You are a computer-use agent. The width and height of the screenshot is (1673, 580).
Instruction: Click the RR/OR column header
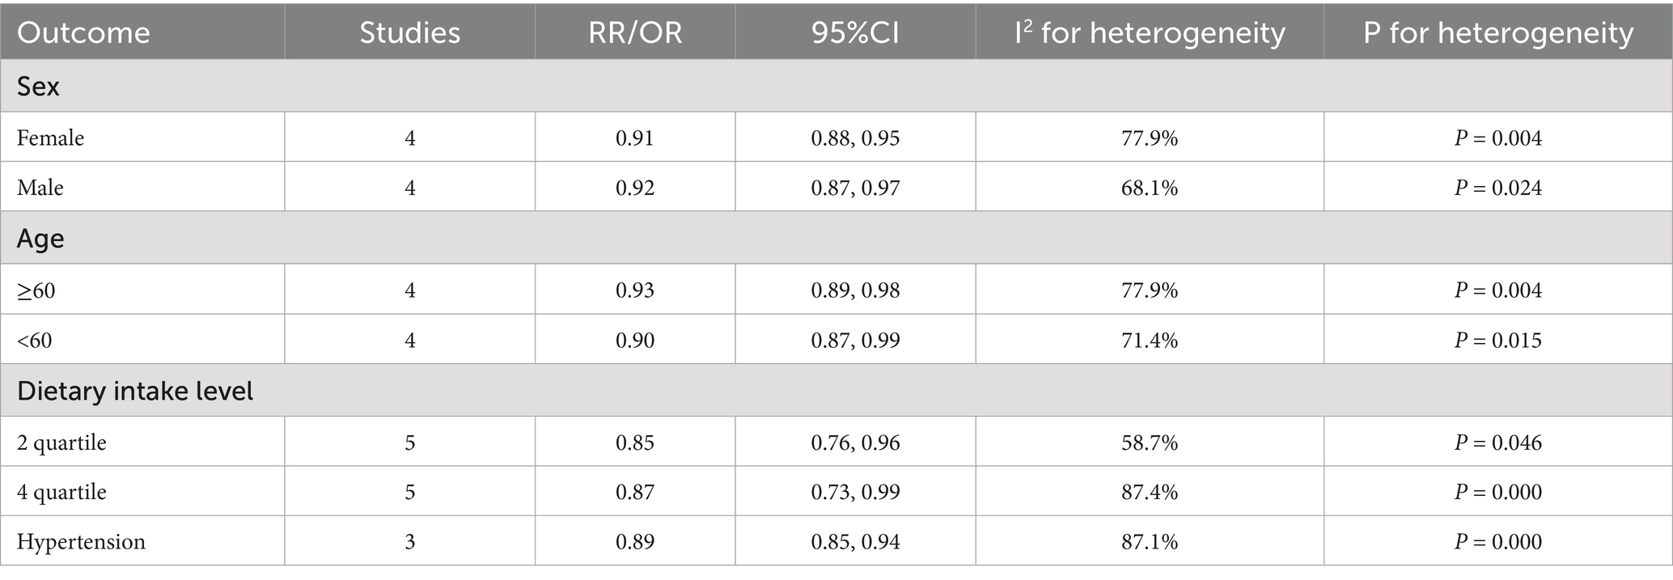pos(634,32)
